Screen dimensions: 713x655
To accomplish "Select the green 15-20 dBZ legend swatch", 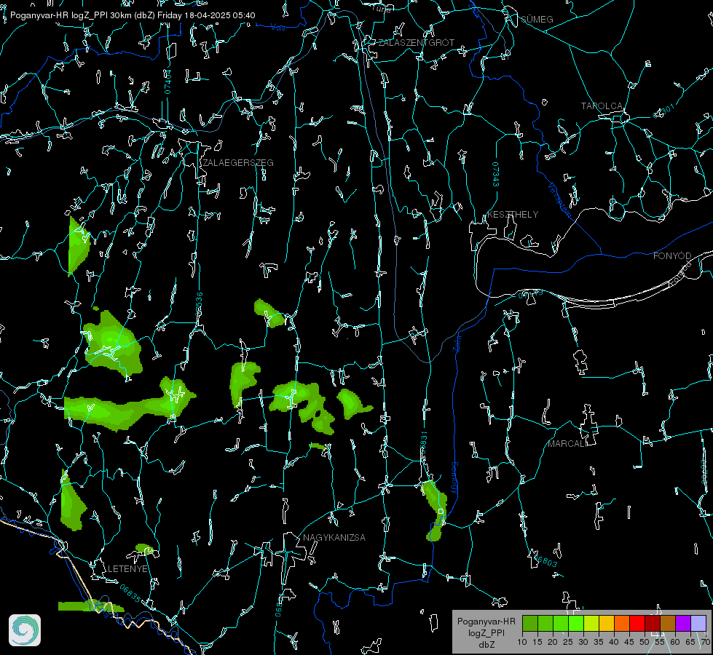I will [545, 624].
